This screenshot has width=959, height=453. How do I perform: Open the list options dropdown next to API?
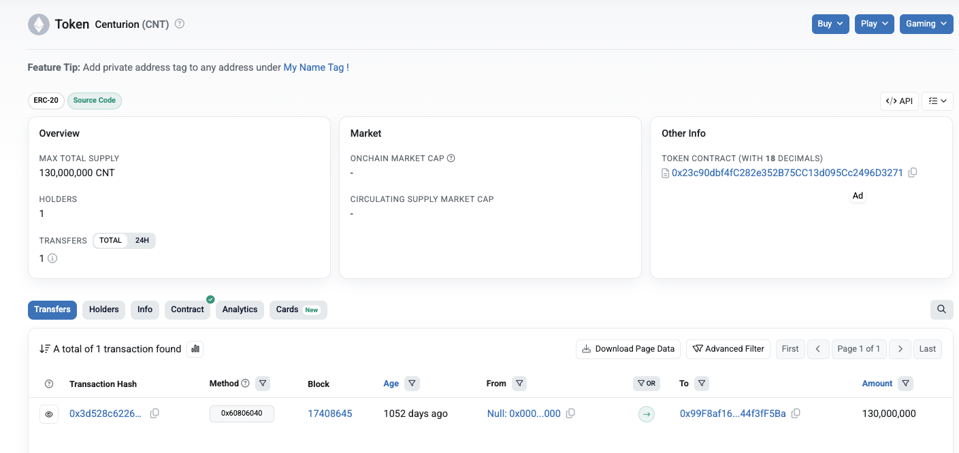coord(937,101)
